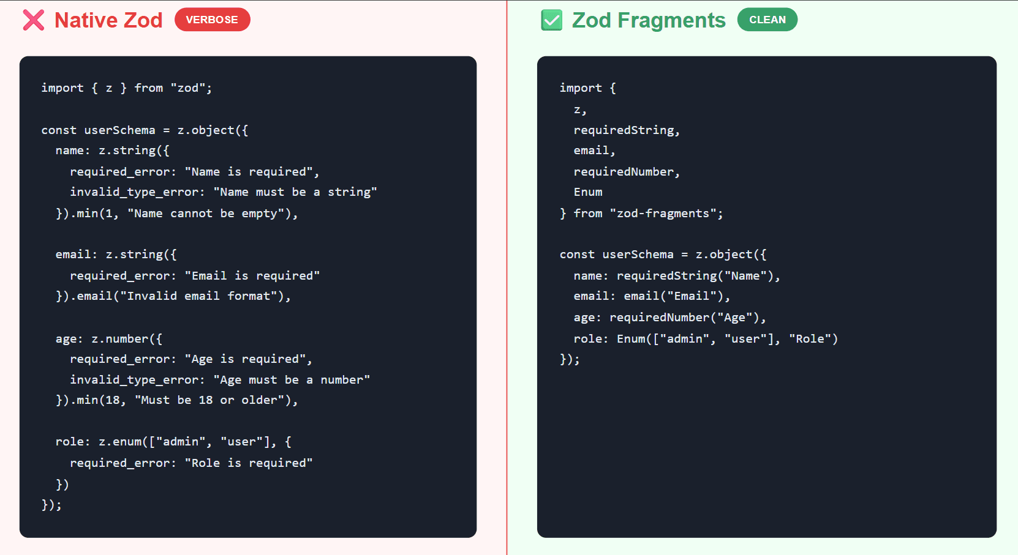Click the "Name must be a string" line
Image resolution: width=1018 pixels, height=555 pixels.
pos(223,192)
